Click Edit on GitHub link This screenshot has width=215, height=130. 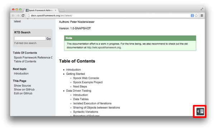[23, 93]
